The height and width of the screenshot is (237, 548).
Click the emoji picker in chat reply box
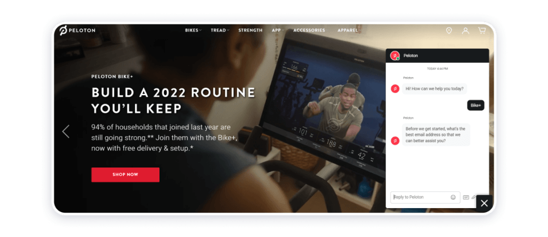[453, 197]
